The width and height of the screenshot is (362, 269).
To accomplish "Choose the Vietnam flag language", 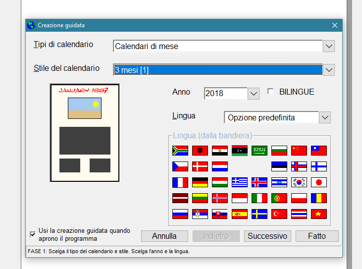I will (319, 214).
